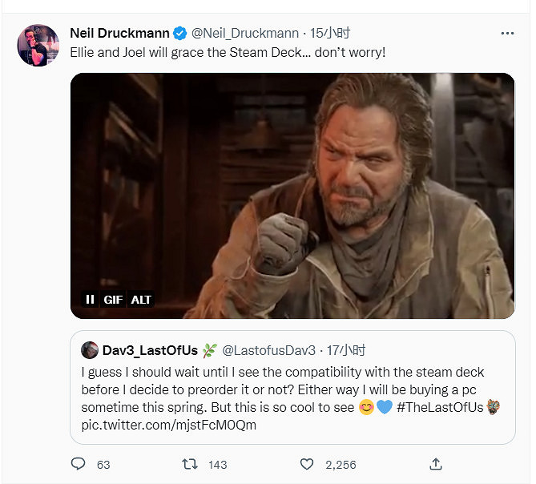The height and width of the screenshot is (484, 536).
Task: Click the tweet's 15-hour timestamp
Action: [x=331, y=34]
